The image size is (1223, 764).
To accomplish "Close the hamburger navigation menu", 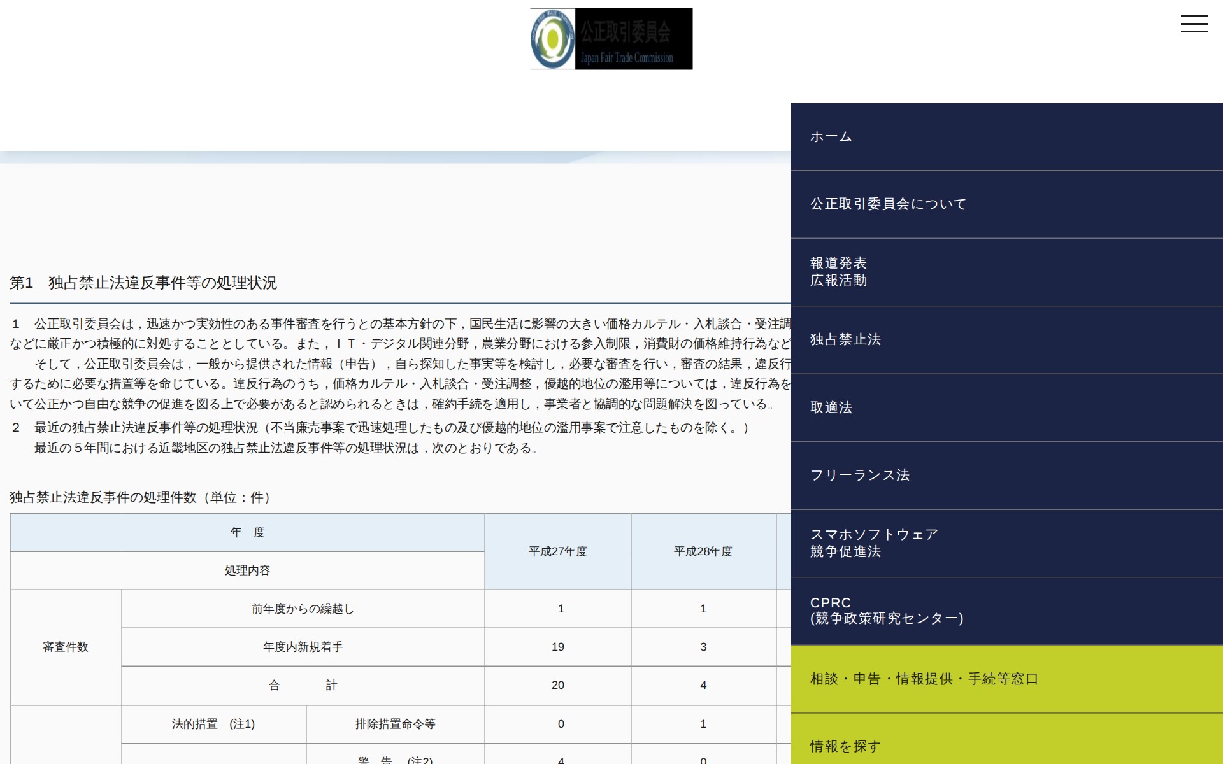I will [1194, 24].
